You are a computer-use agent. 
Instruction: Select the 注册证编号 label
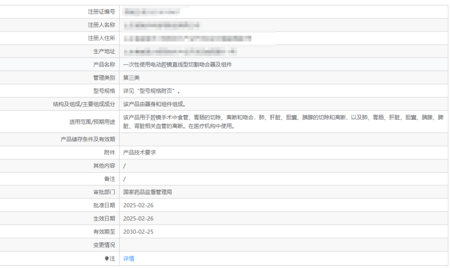[x=101, y=12]
